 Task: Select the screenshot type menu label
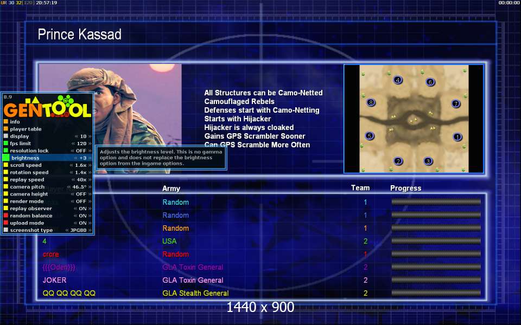[31, 230]
